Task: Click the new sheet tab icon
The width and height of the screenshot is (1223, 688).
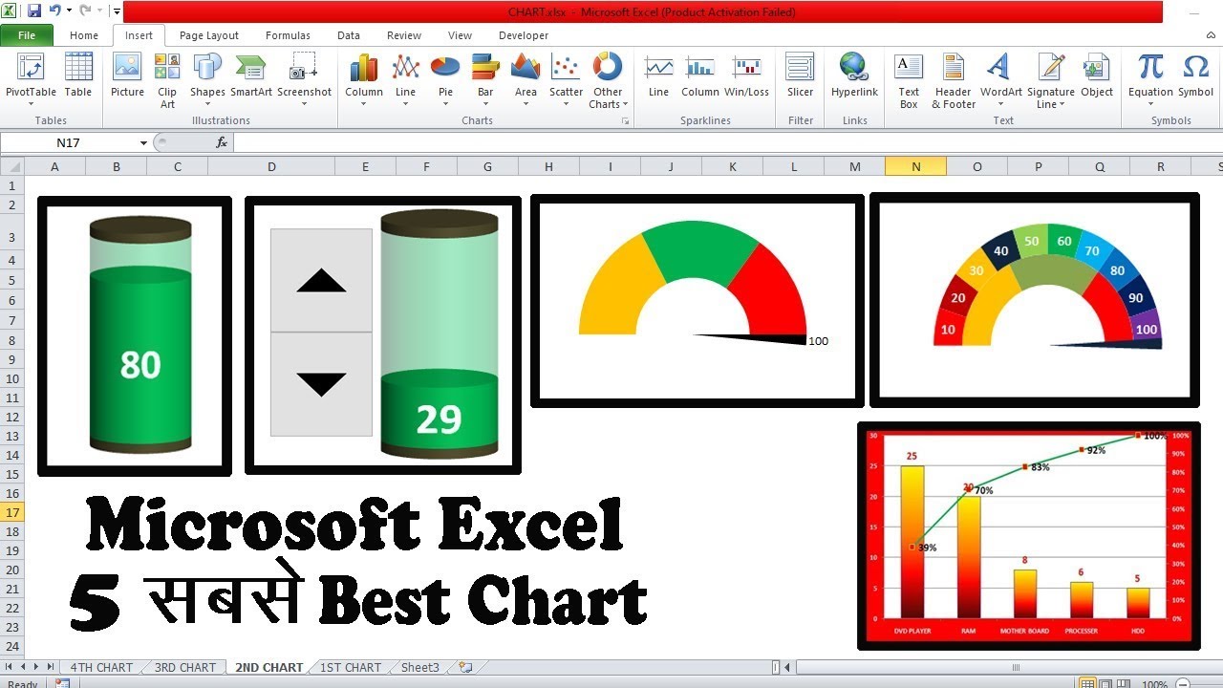Action: click(465, 667)
